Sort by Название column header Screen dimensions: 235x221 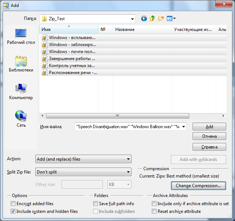(x=142, y=29)
